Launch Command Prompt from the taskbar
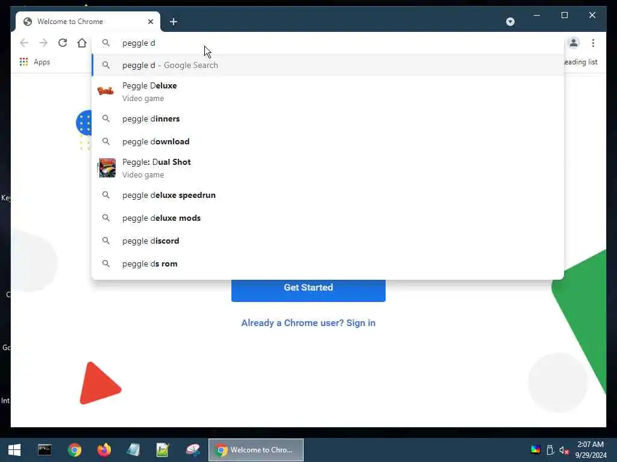 pos(45,450)
